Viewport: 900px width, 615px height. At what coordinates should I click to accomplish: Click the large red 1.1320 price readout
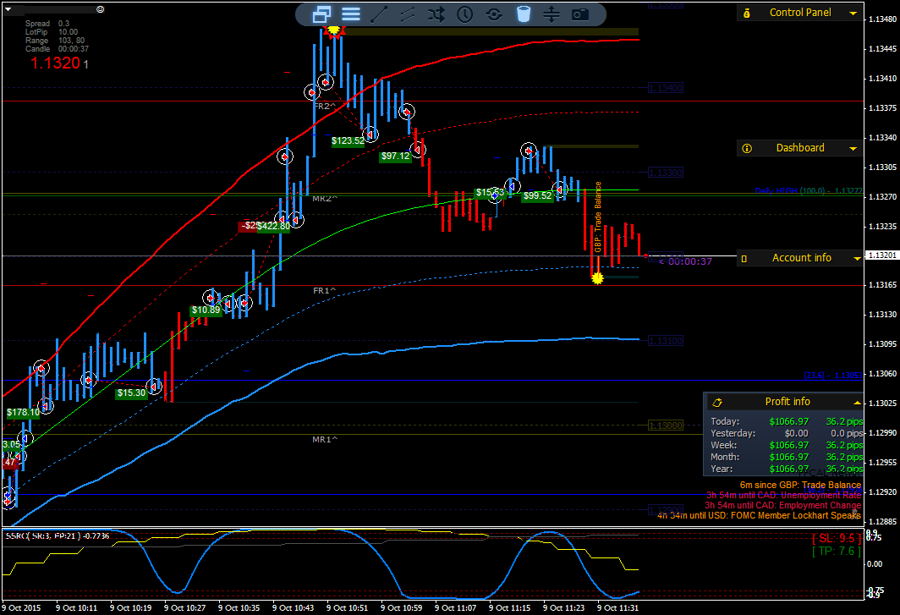55,63
